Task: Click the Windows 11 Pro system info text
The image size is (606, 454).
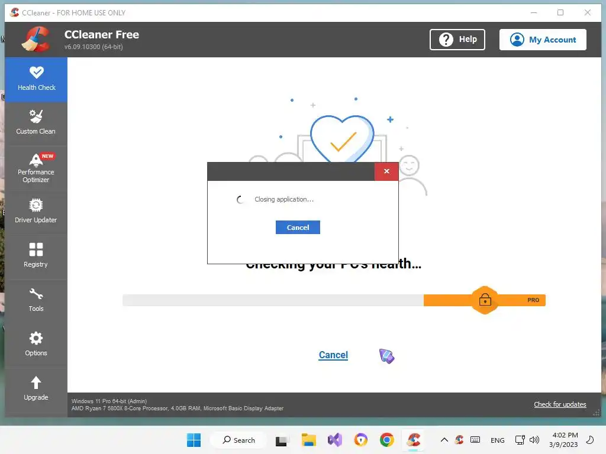Action: click(x=109, y=401)
